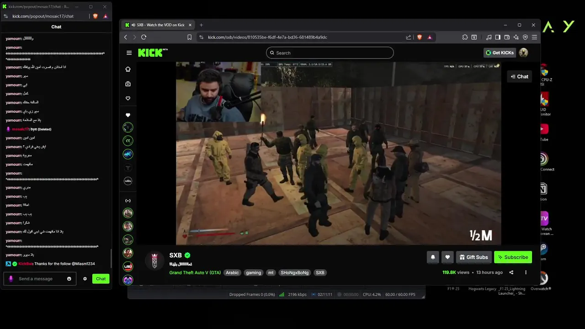
Task: Open the browser extensions puzzle icon
Action: [x=465, y=37]
